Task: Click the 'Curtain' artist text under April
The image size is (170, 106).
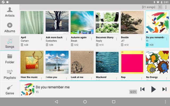Action: point(25,41)
